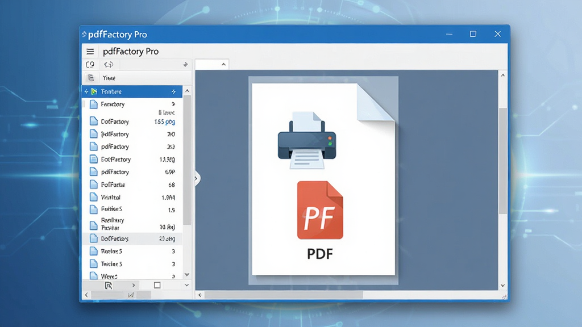Click the preview horizontal scrollbar thumb
Viewport: 582px width, 327px height.
pos(284,295)
